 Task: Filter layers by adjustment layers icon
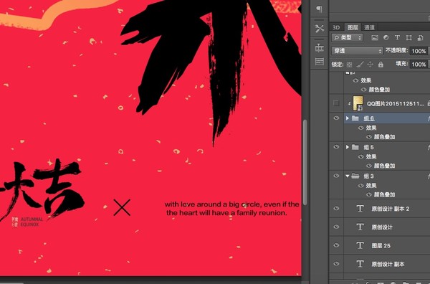(x=386, y=37)
